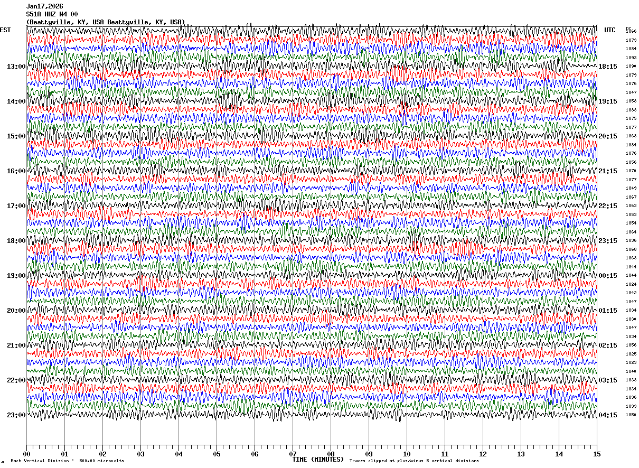The height and width of the screenshot is (468, 639).
Task: Select the 23:15 UTC time label
Action: [x=607, y=241]
